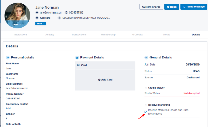Click Email Address value in Personal details
This screenshot has width=208, height=129.
click(x=17, y=88)
